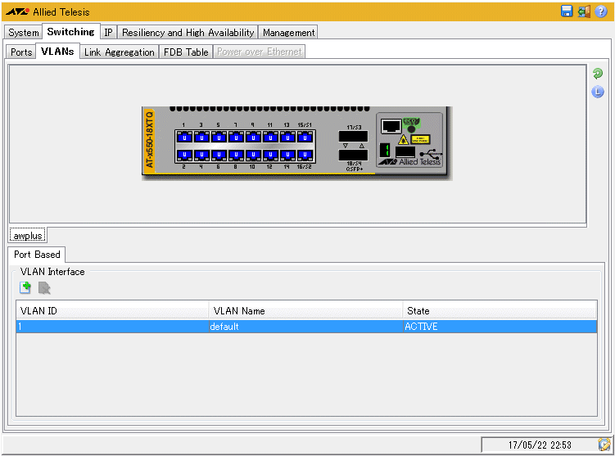The image size is (615, 456).
Task: Click the awplus device button
Action: point(28,236)
